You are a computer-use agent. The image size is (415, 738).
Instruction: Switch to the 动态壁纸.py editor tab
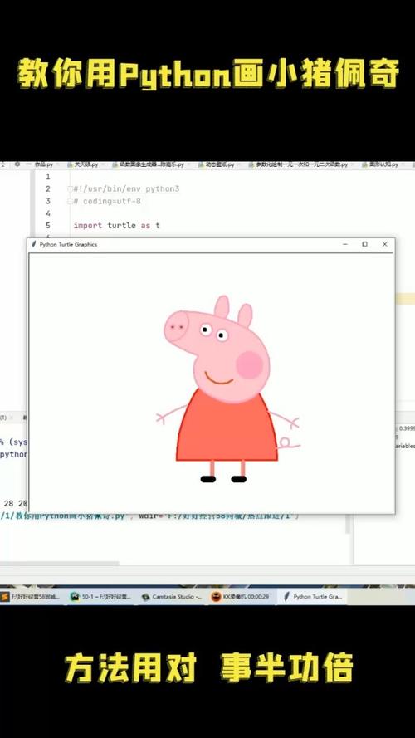[x=216, y=164]
